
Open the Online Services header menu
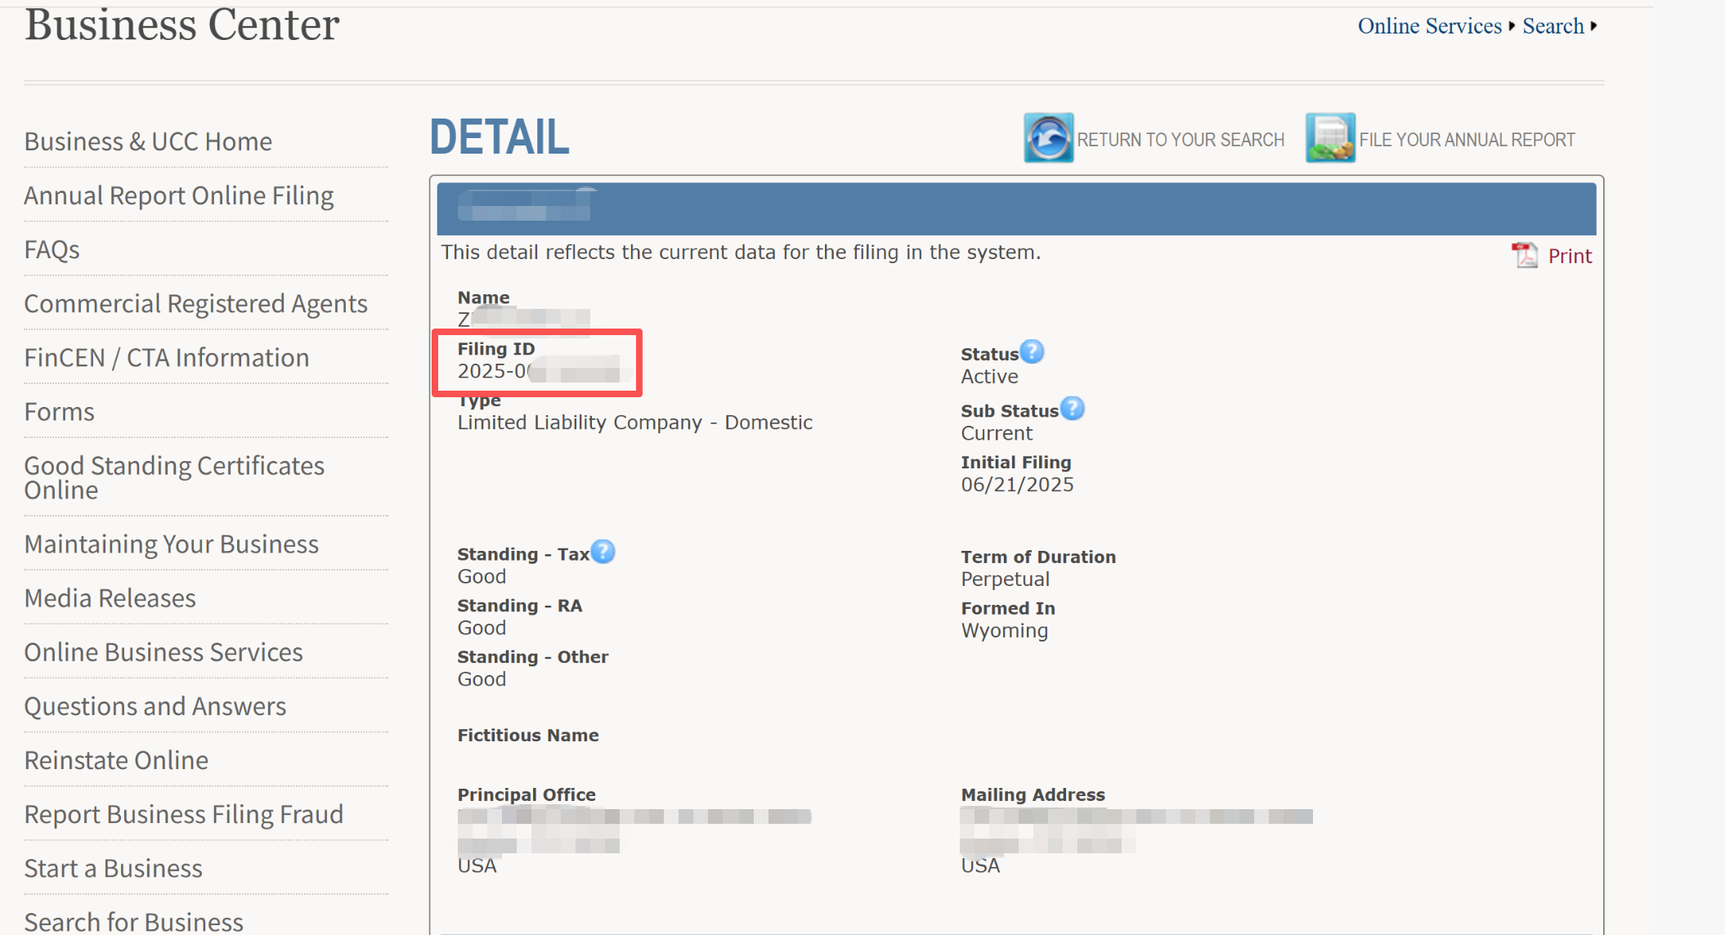(x=1430, y=26)
